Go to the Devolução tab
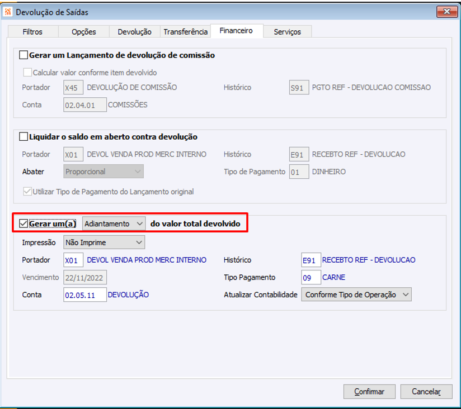This screenshot has height=409, width=461. click(x=134, y=32)
